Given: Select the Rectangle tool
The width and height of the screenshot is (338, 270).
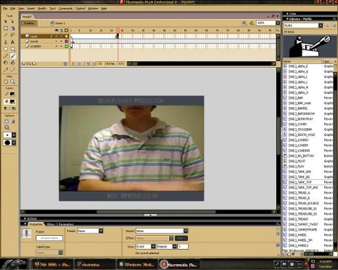Looking at the screenshot, I should 12,49.
